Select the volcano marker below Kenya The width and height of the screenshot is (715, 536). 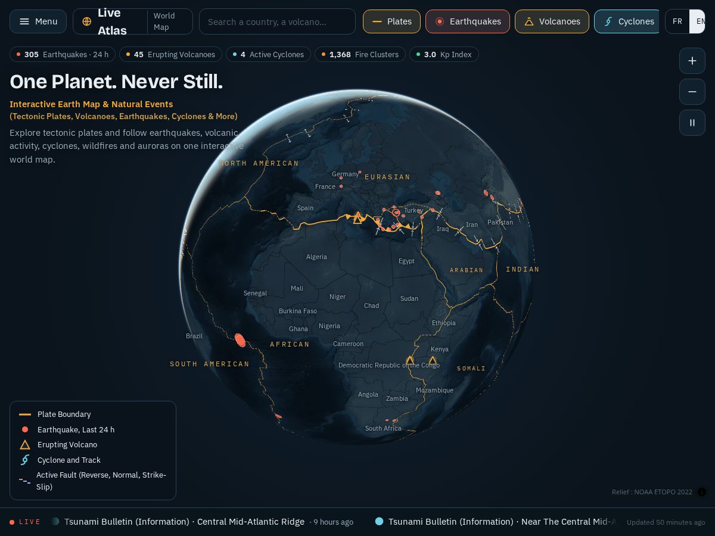(433, 360)
